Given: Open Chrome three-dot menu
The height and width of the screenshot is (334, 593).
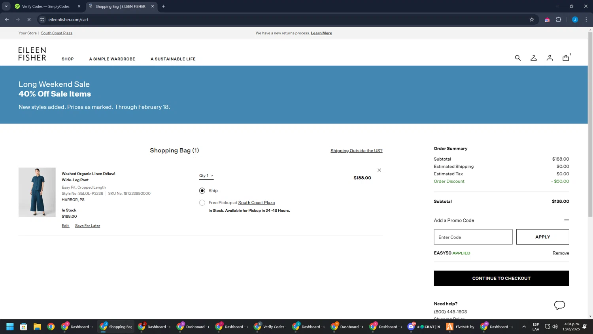Looking at the screenshot, I should coord(586,19).
